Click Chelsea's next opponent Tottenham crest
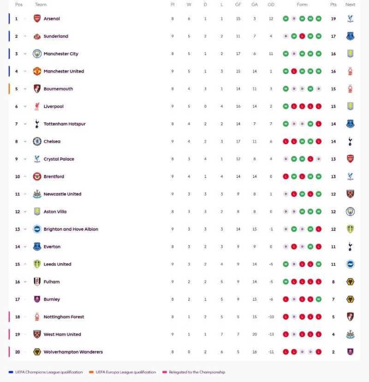369x382 pixels. tap(350, 141)
